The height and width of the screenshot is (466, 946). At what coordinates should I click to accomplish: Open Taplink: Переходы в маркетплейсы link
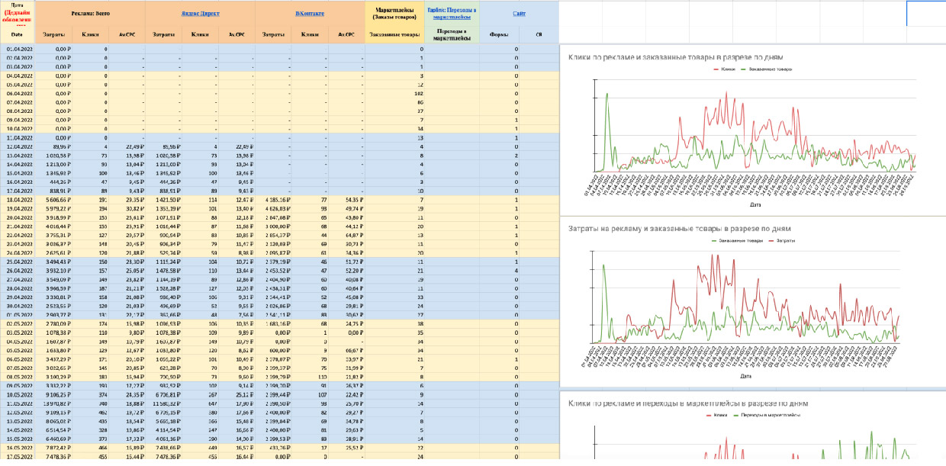pyautogui.click(x=452, y=13)
